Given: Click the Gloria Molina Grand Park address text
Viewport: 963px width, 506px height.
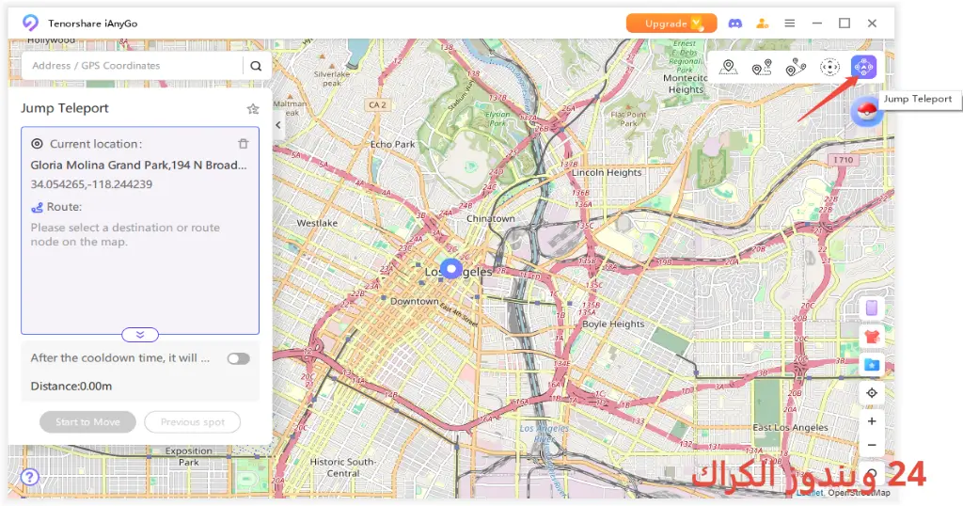Looking at the screenshot, I should pyautogui.click(x=139, y=166).
